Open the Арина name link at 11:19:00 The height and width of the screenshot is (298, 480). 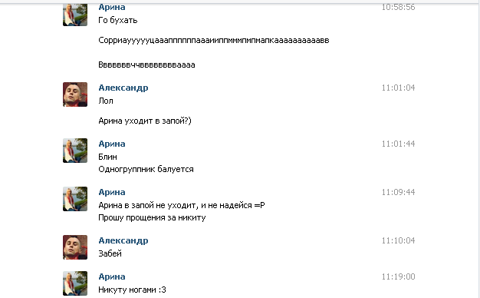[x=112, y=276]
